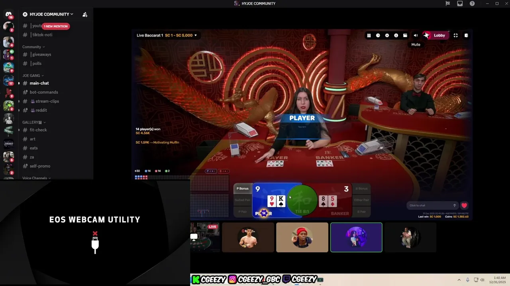This screenshot has width=510, height=286.
Task: Mute the baccarat game sound
Action: 416,35
